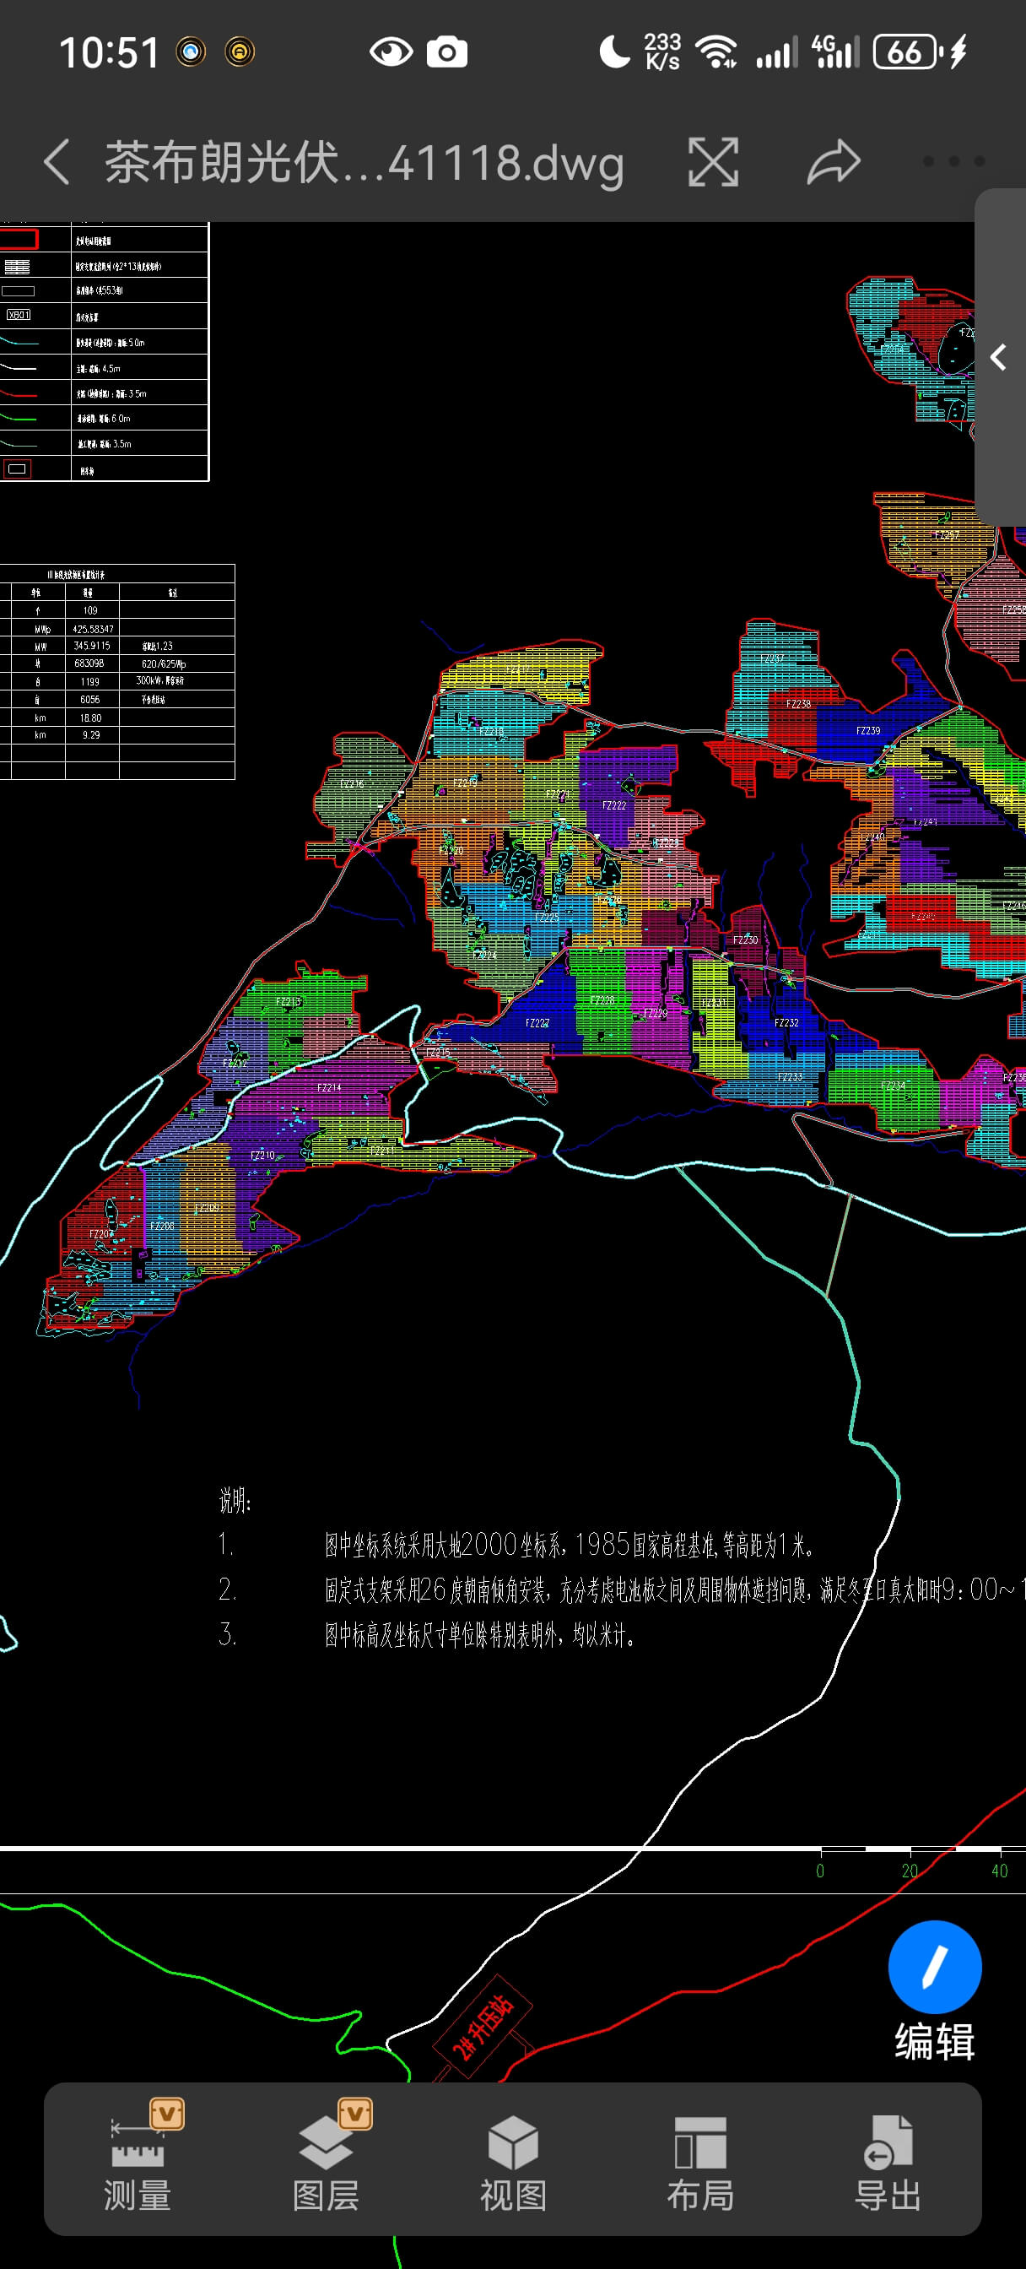Image resolution: width=1026 pixels, height=2269 pixels.
Task: Select the FZ225 zone label
Action: (x=546, y=917)
